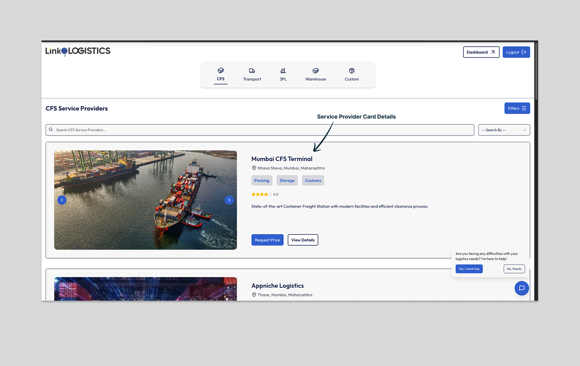
Task: Click location pin beside Thane, Mumbai
Action: [254, 295]
